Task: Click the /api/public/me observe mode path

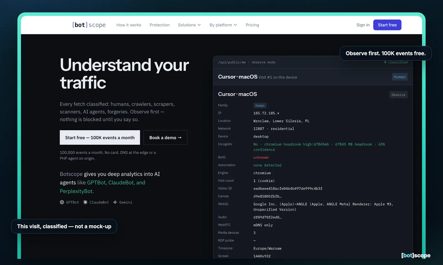Action: (246, 62)
